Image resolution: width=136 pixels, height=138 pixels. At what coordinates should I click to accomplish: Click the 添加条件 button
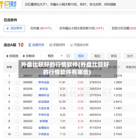point(14,28)
